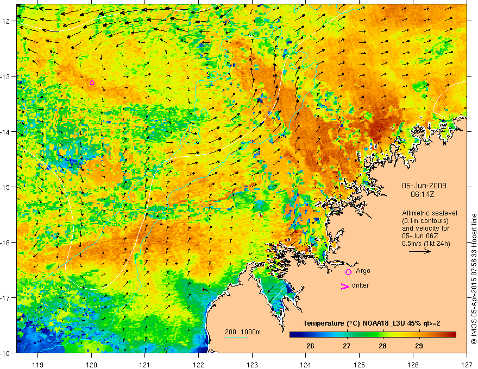Click the Temperature NOAA18_L3U title text

(372, 323)
